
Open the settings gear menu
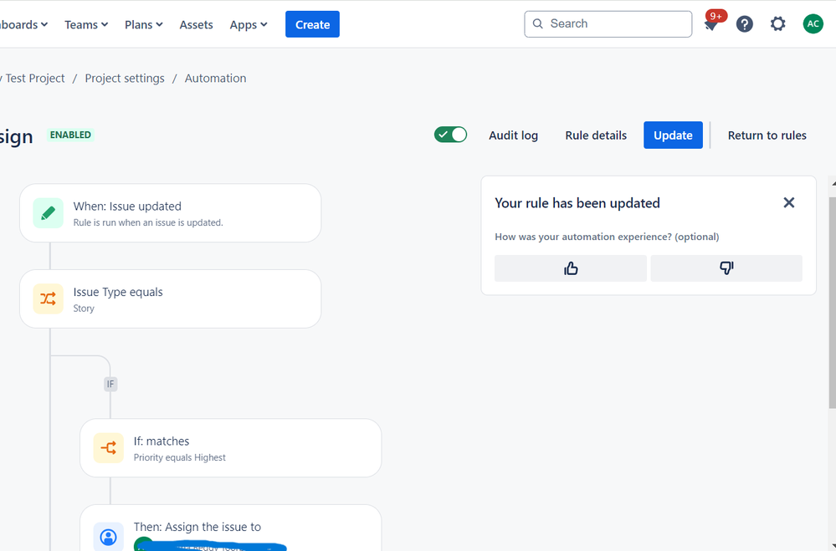pyautogui.click(x=778, y=23)
